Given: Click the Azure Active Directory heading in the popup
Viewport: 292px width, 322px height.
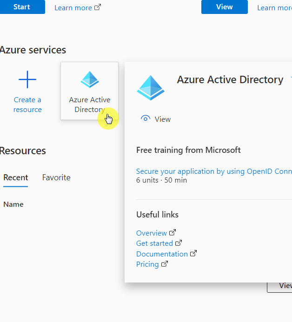Looking at the screenshot, I should coord(230,79).
